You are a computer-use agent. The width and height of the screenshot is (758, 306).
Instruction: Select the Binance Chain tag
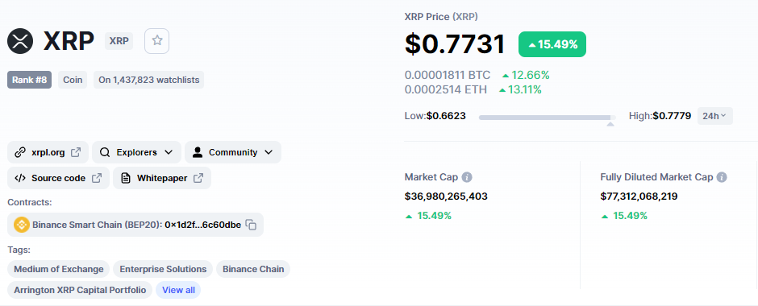(253, 269)
